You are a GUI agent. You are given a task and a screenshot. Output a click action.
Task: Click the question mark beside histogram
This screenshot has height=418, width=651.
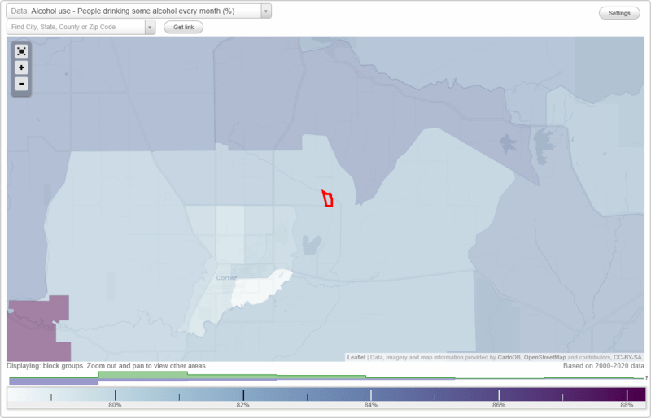(x=646, y=378)
